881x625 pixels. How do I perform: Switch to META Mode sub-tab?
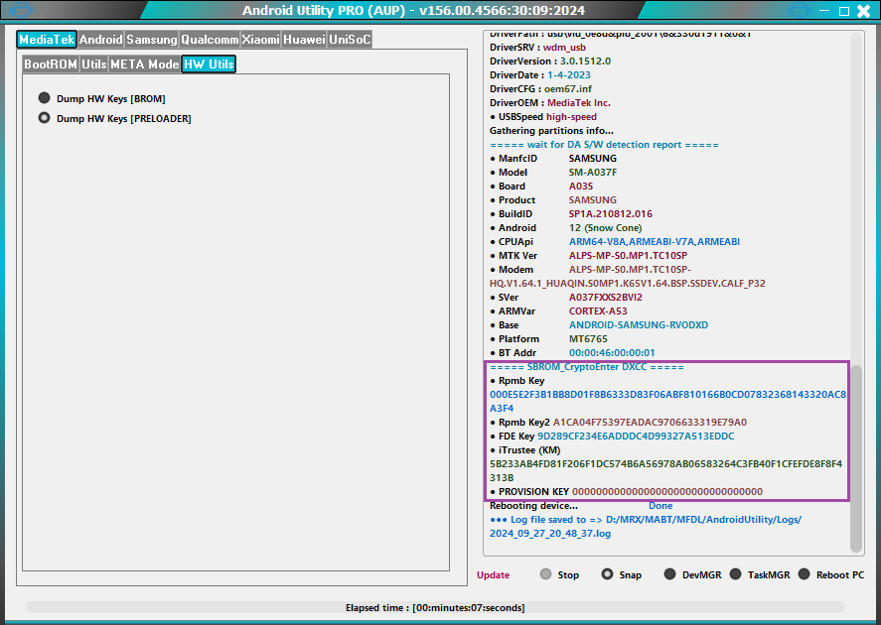point(145,64)
